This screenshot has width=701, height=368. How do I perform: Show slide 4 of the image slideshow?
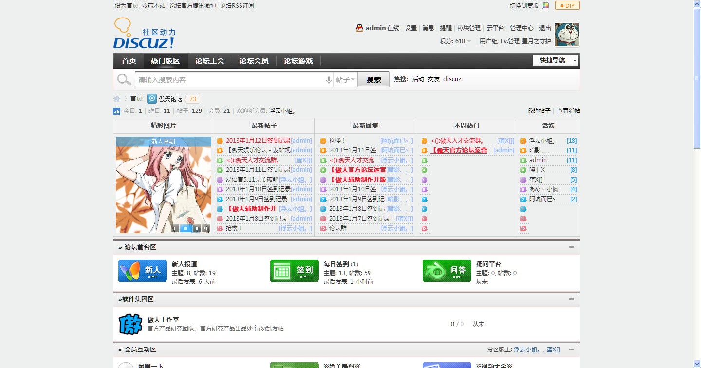[x=205, y=228]
